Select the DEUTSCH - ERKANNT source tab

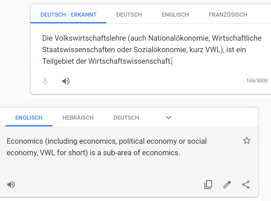tap(68, 15)
